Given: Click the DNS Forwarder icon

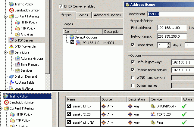Looking at the screenshot, I should tap(11, 46).
